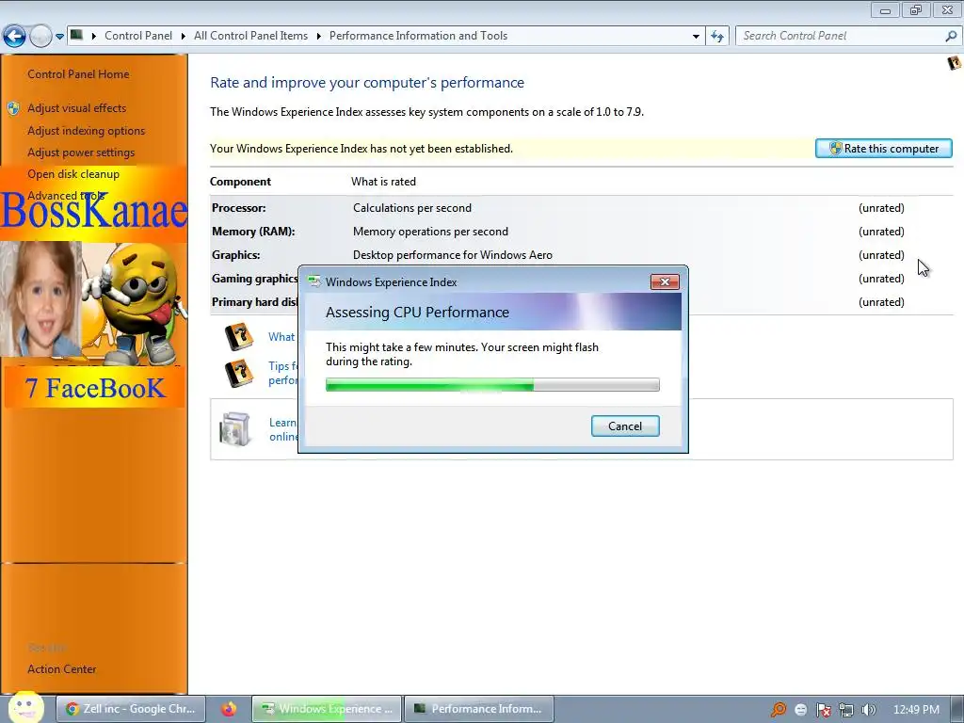Switch to Zell inc Google Chrome taskbar button
This screenshot has width=964, height=723.
(x=130, y=709)
